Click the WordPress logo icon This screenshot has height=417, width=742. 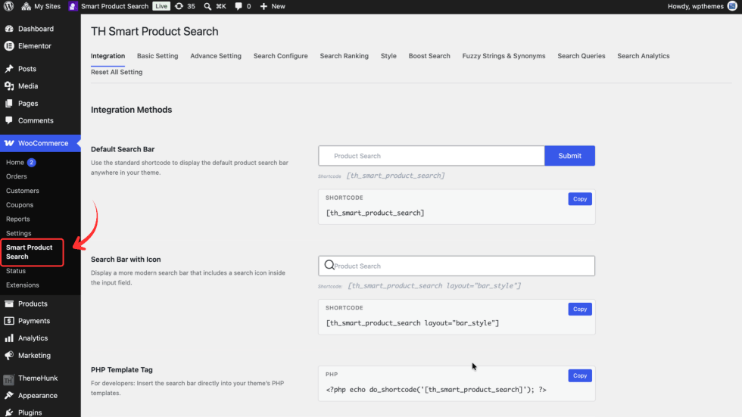tap(8, 6)
